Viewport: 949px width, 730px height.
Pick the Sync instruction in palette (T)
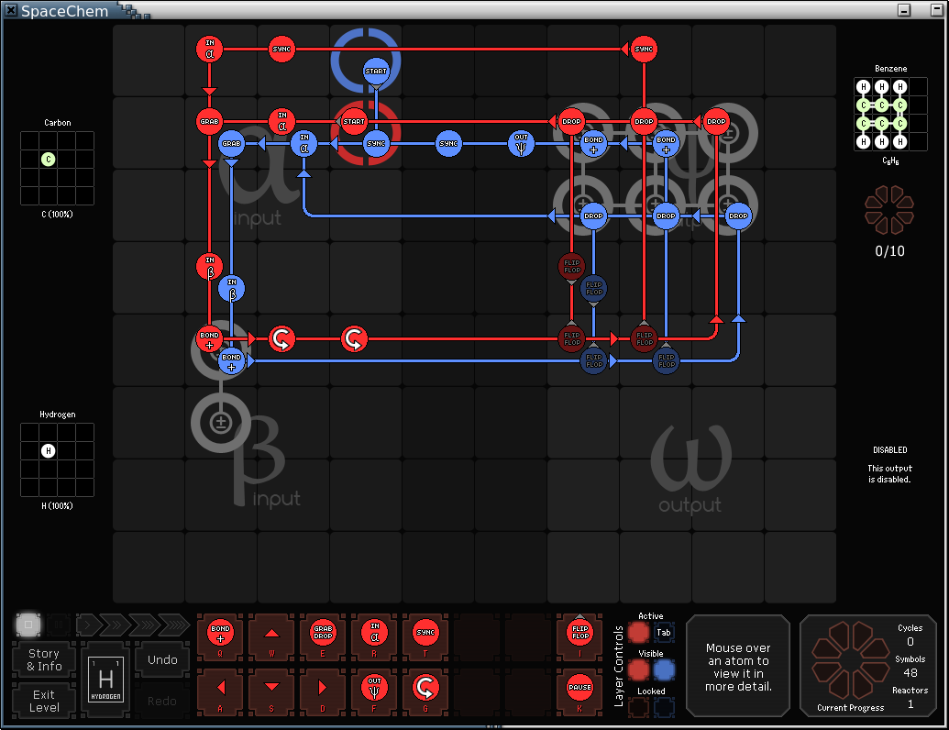(425, 636)
